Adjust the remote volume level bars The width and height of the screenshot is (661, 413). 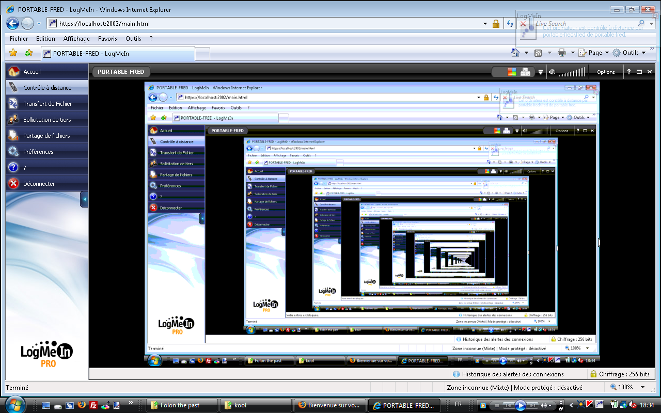pos(572,72)
